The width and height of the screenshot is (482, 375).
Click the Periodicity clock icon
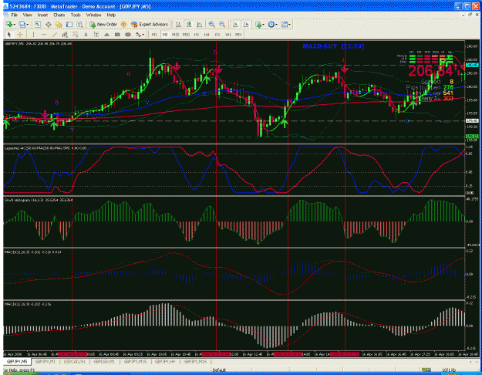pyautogui.click(x=271, y=25)
